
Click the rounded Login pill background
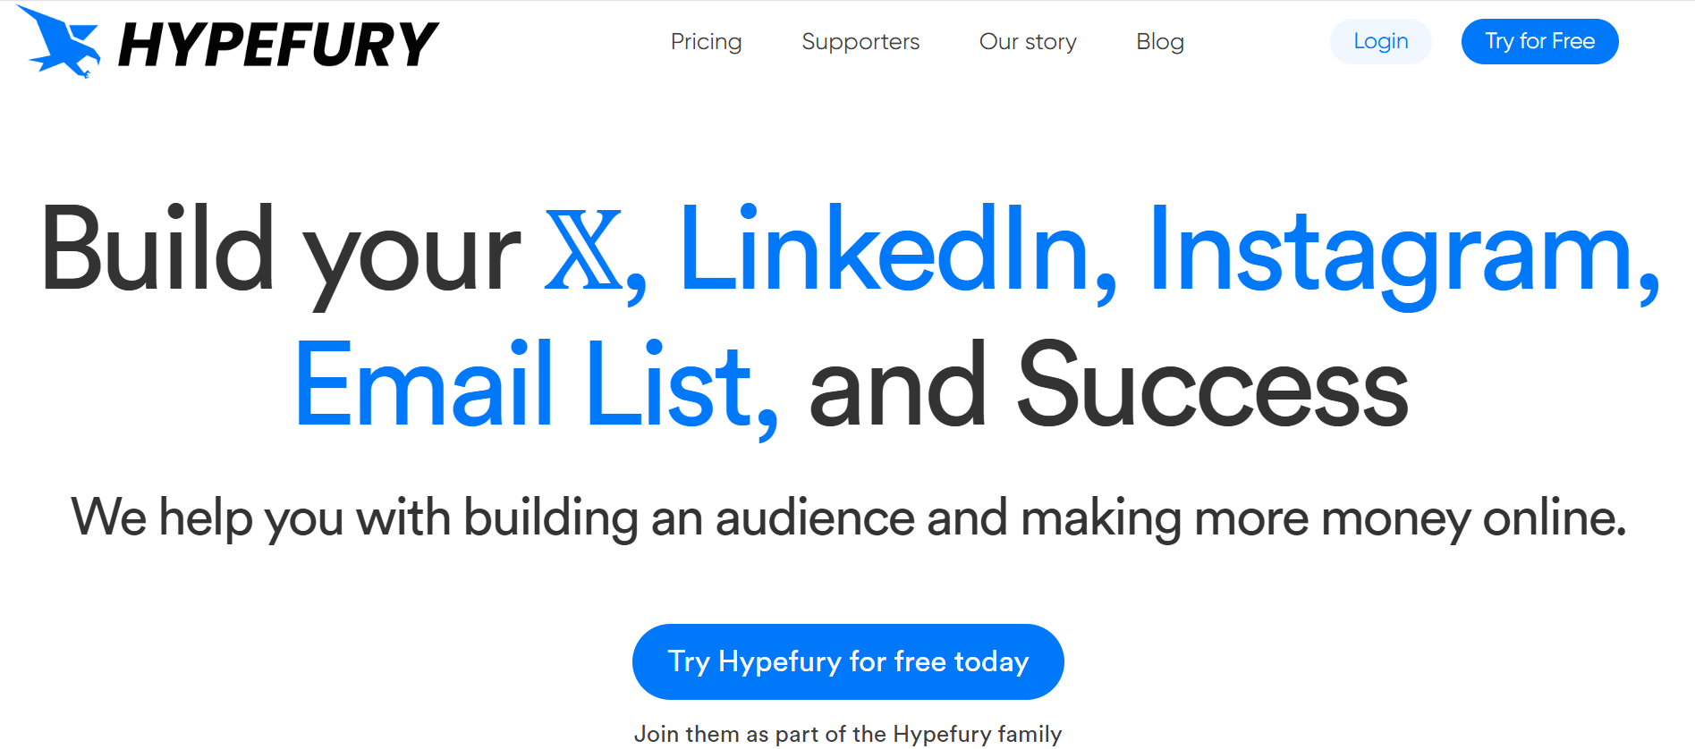(1380, 41)
